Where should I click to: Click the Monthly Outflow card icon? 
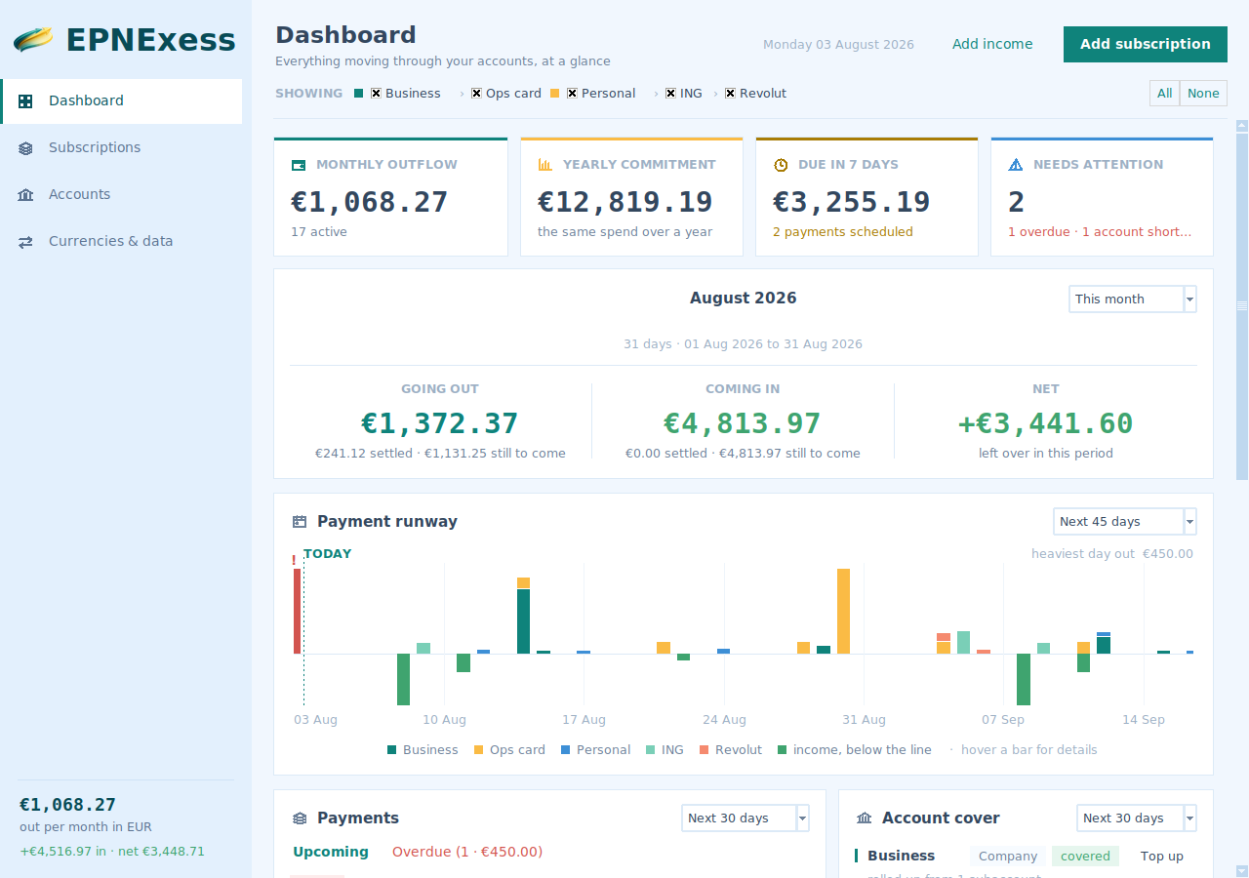(299, 165)
